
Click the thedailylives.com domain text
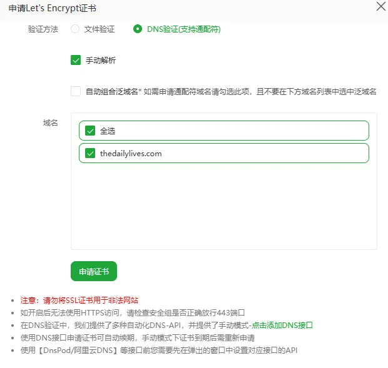tap(131, 153)
